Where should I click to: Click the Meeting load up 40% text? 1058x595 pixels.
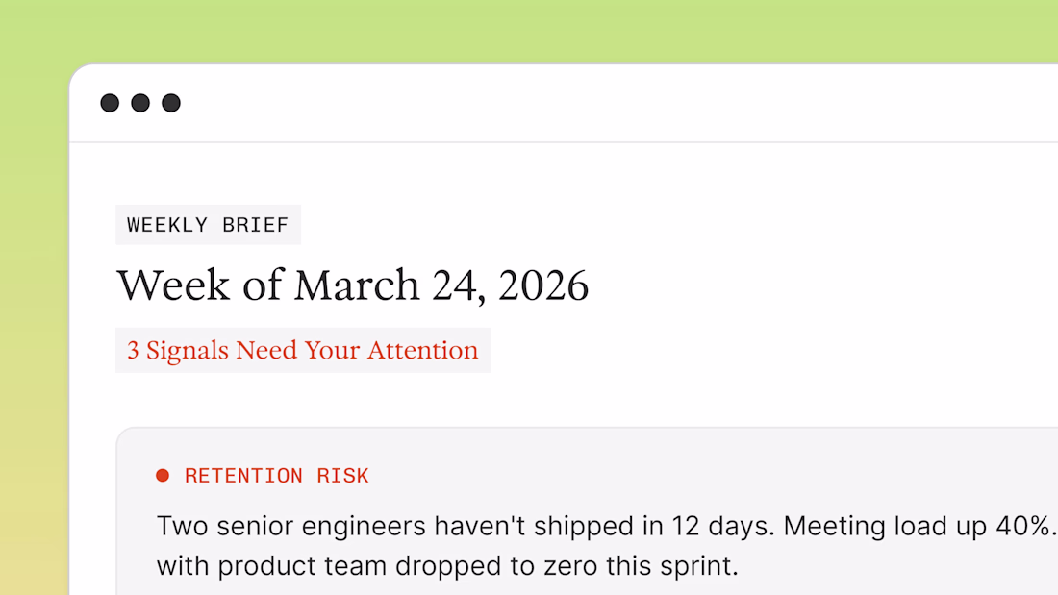[x=919, y=526]
